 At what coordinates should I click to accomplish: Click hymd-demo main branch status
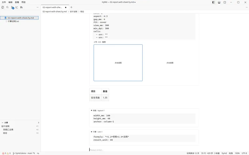24,153
